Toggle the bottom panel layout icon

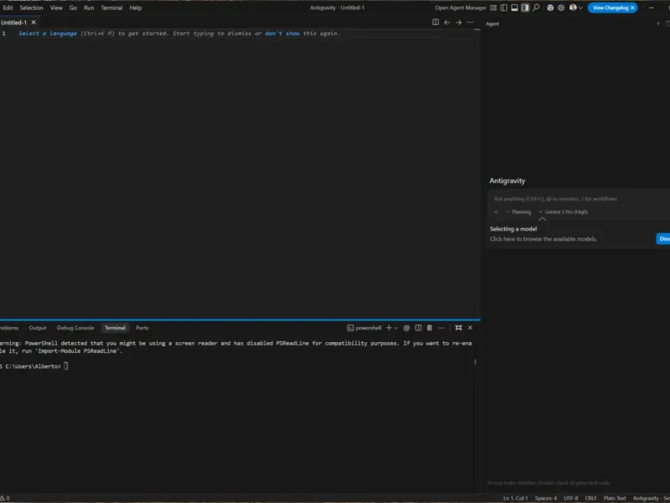[514, 8]
